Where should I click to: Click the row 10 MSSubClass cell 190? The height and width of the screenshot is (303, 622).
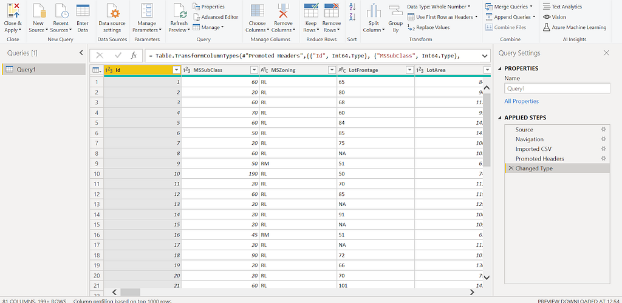(220, 174)
